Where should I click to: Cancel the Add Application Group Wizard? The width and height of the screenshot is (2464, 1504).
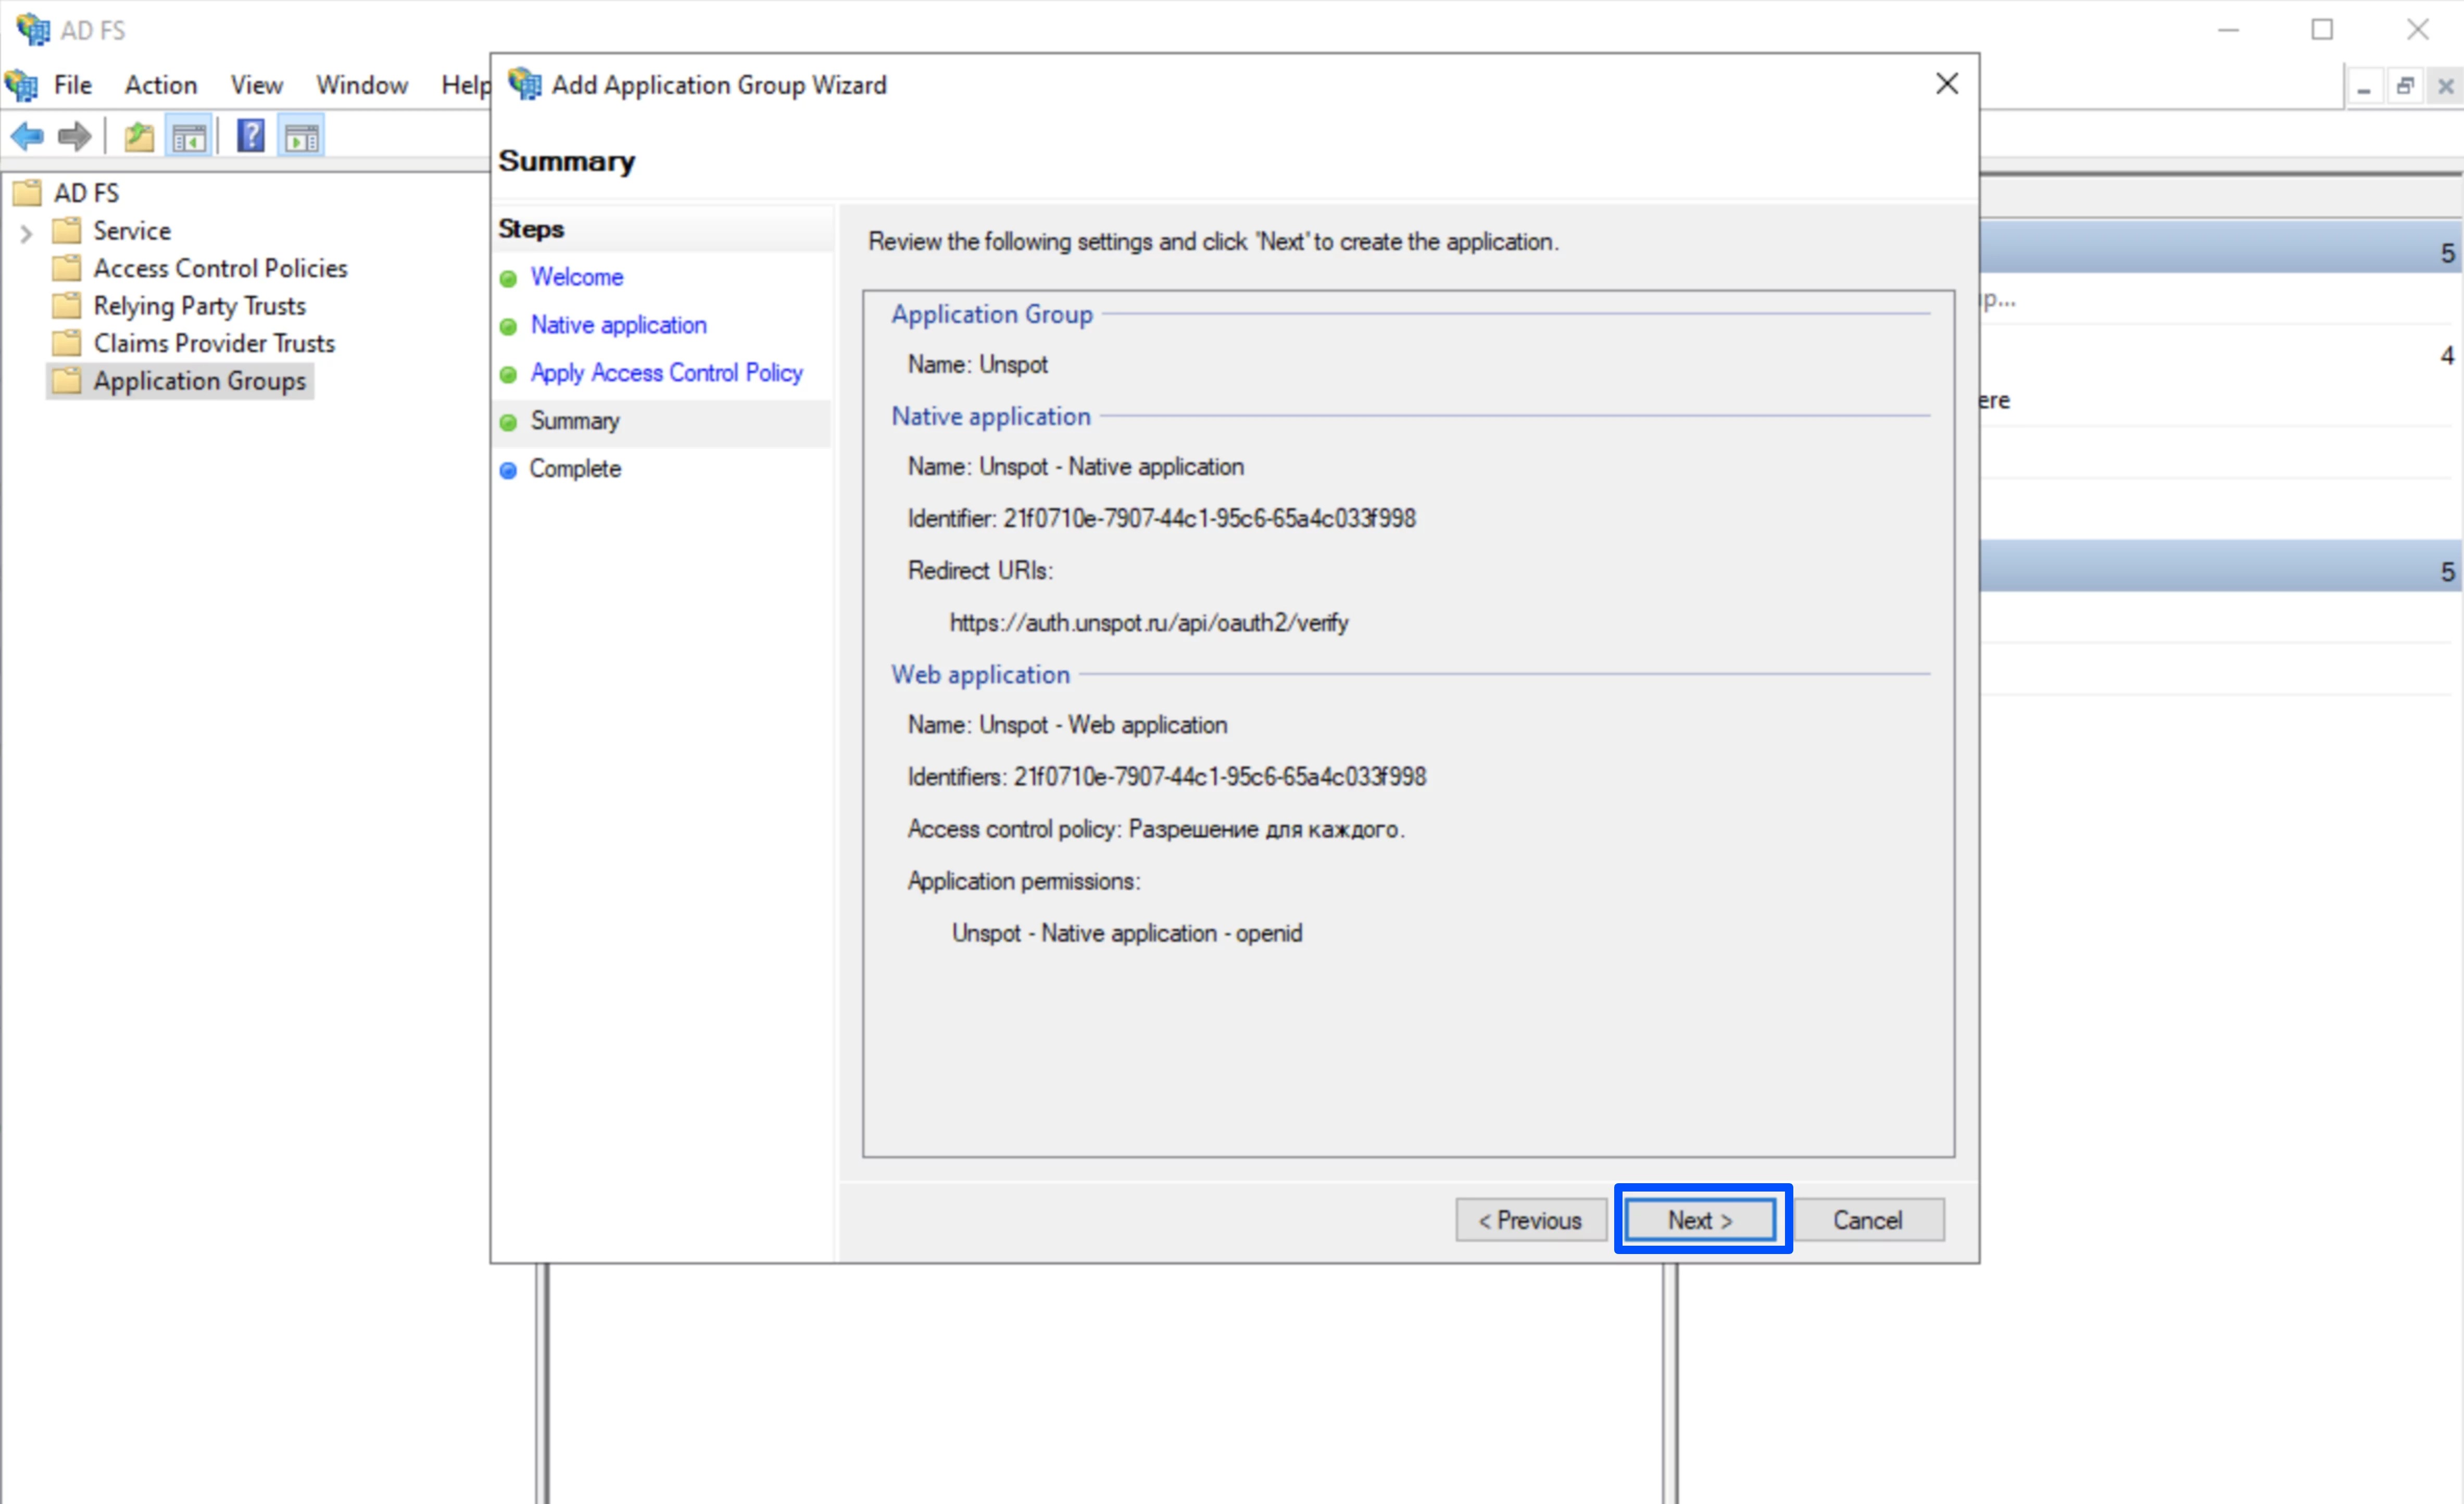1867,1220
